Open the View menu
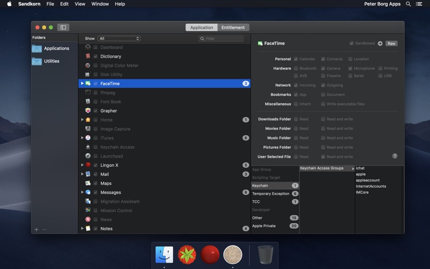 click(80, 4)
